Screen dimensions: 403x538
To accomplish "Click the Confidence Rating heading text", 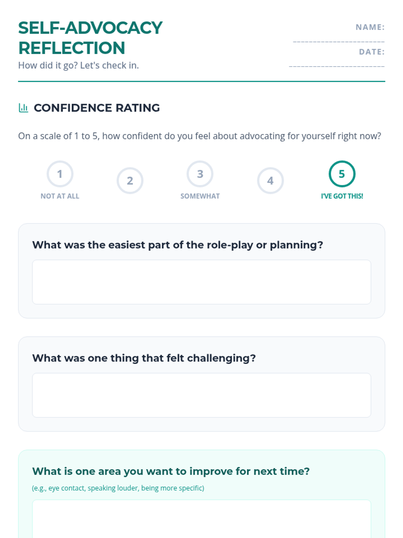I will [97, 108].
